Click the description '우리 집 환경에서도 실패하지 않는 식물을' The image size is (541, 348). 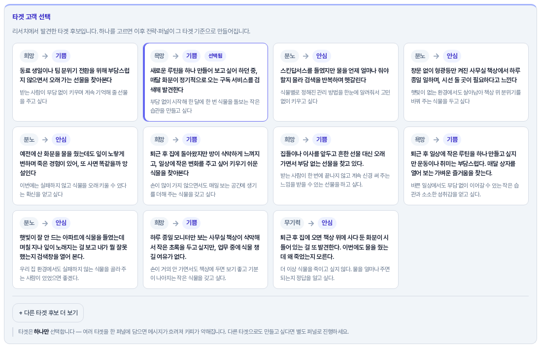click(73, 274)
